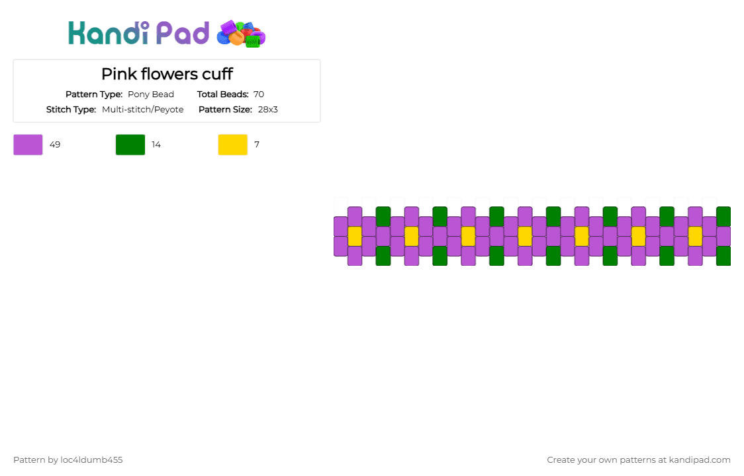Click the 'Pattern Size:' label
This screenshot has height=476, width=744.
(225, 110)
